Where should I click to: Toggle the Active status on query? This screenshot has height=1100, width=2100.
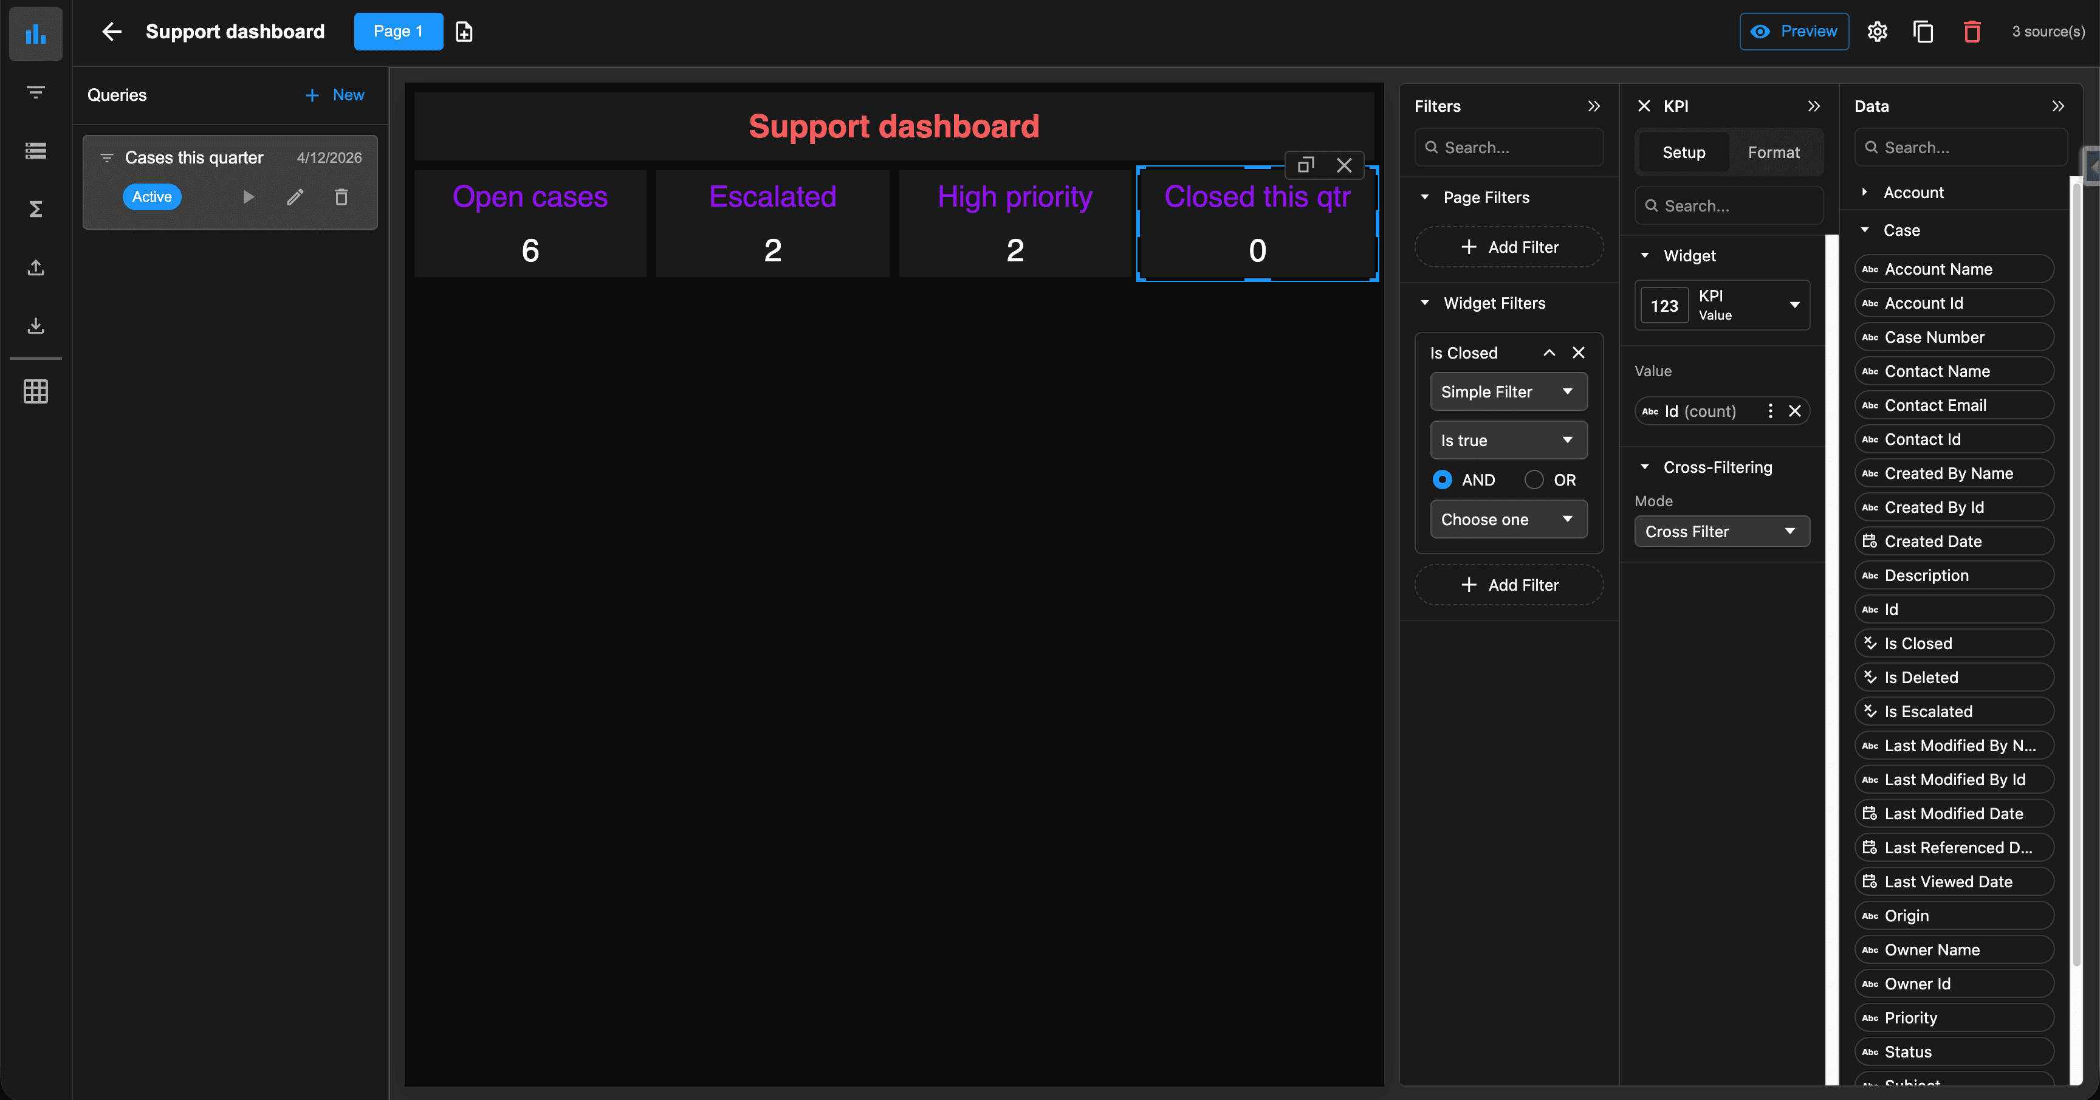pos(152,196)
